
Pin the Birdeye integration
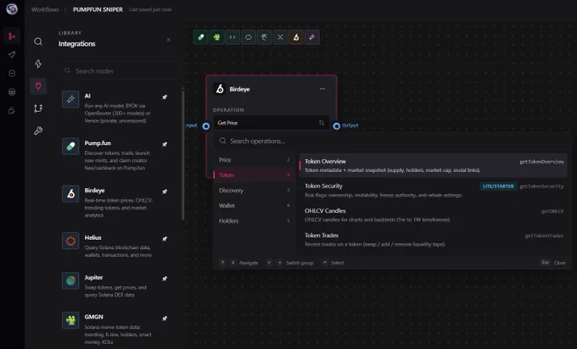coord(165,191)
